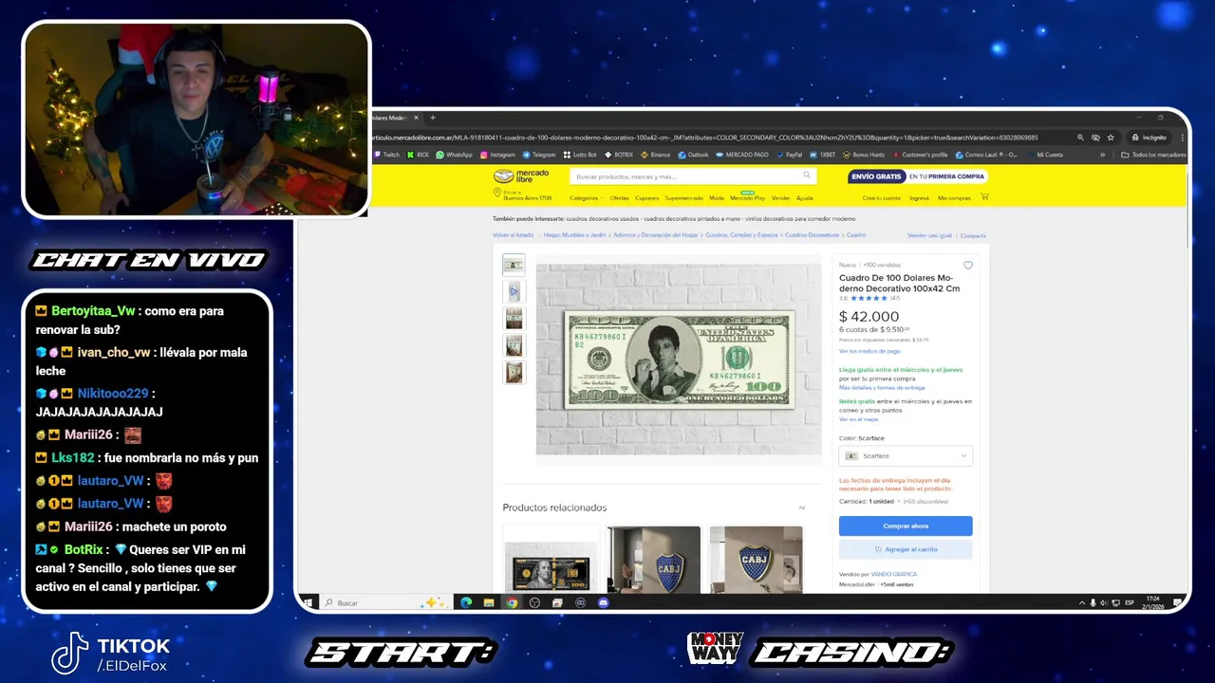Click the Ingresá link

(919, 198)
